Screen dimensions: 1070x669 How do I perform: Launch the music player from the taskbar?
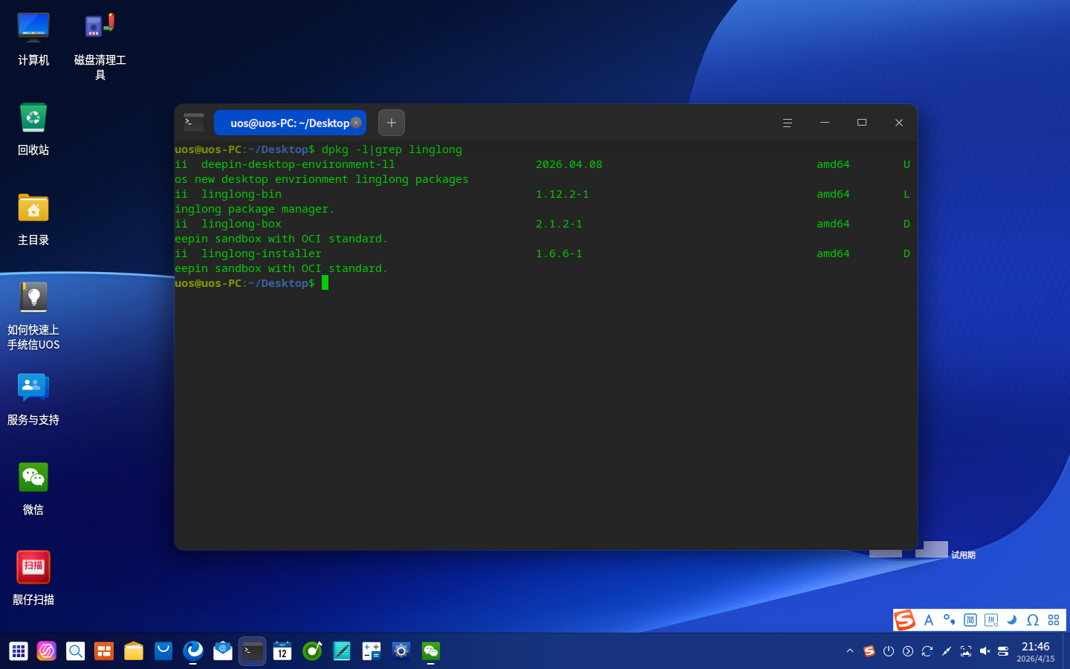coord(312,651)
